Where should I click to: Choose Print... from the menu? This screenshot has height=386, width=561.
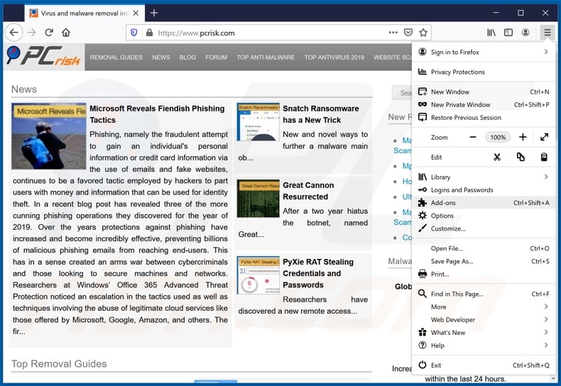(x=484, y=274)
